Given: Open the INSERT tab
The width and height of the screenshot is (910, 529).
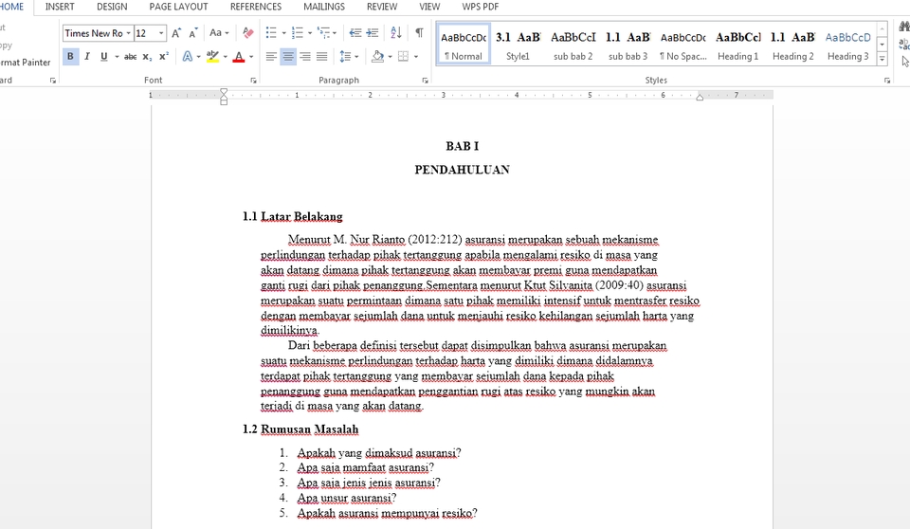Looking at the screenshot, I should pyautogui.click(x=60, y=7).
